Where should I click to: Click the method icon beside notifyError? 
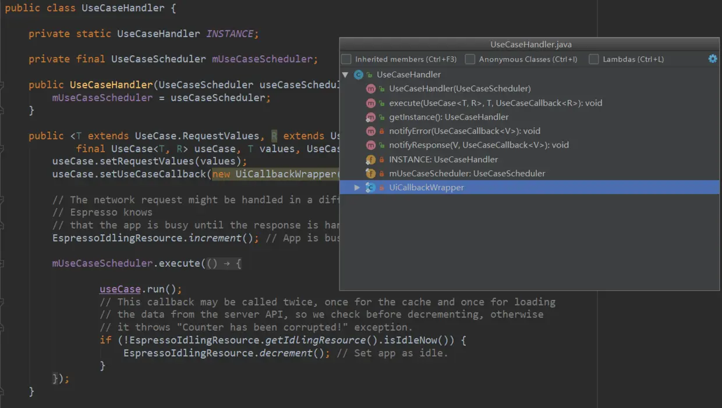coord(370,131)
